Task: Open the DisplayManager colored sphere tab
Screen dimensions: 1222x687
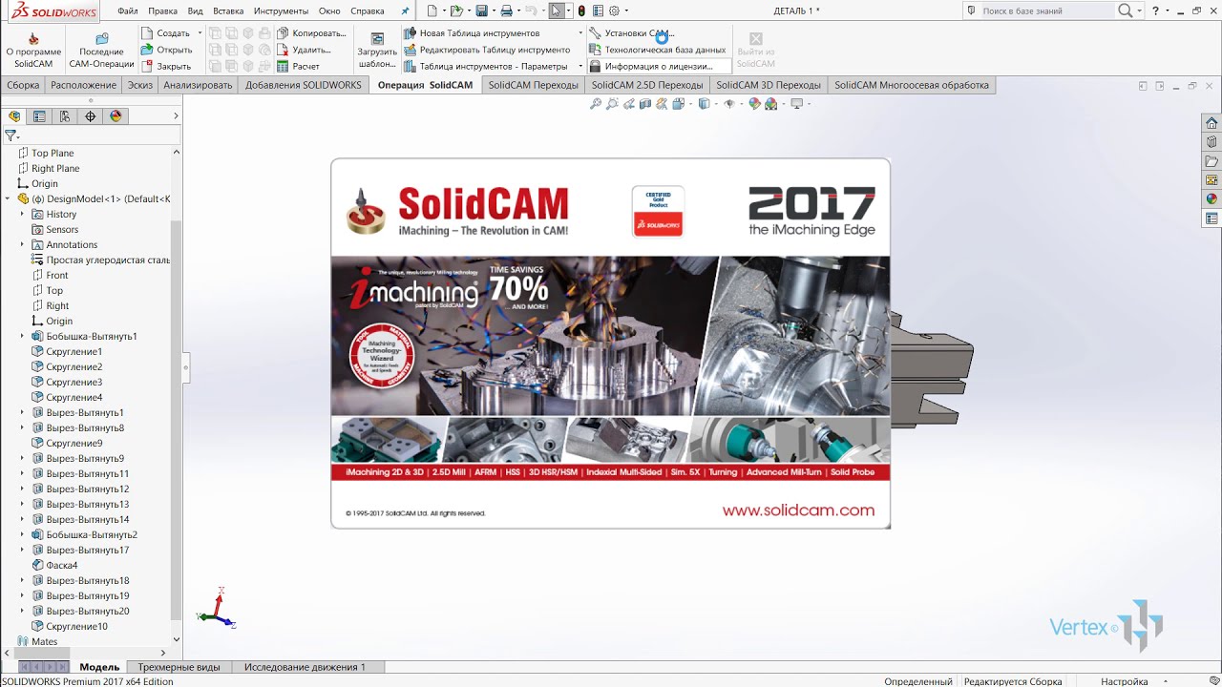Action: pos(116,116)
